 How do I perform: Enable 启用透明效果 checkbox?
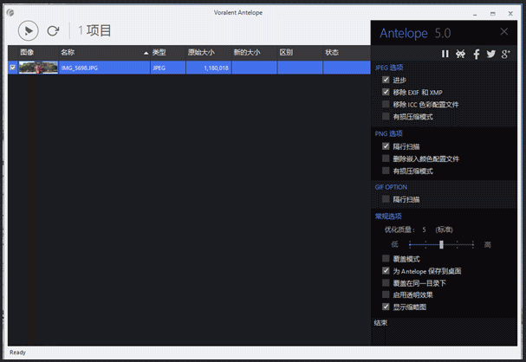(386, 294)
